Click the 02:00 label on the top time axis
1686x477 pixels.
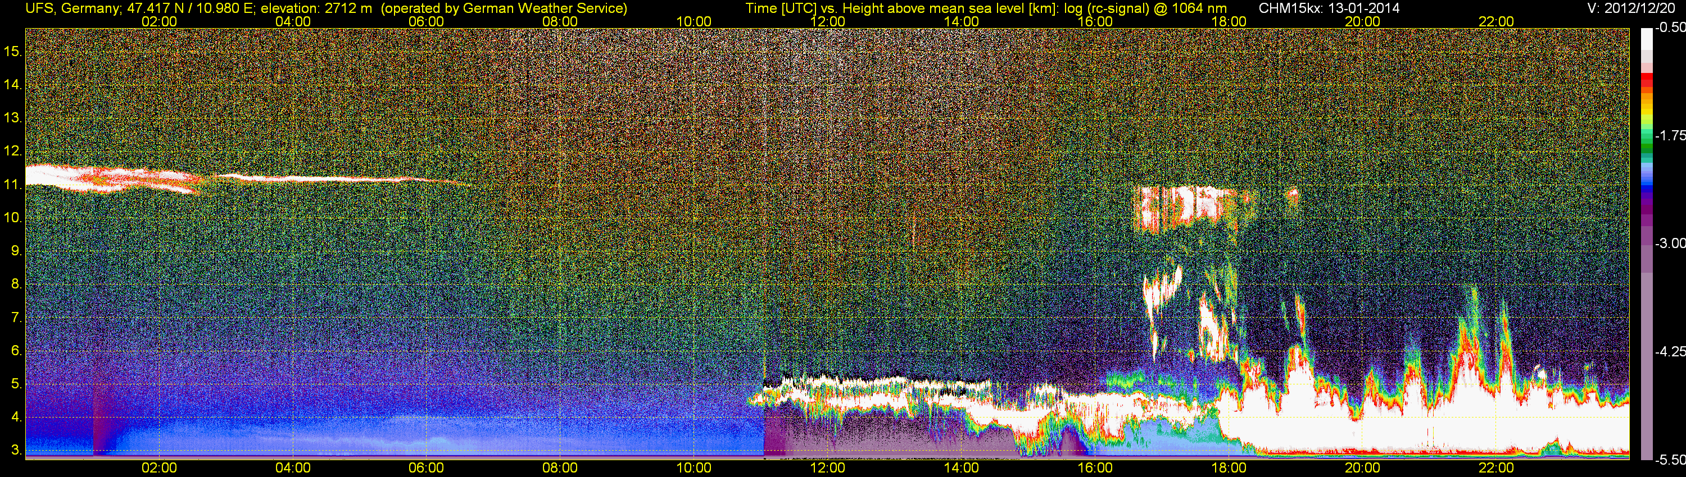click(159, 21)
